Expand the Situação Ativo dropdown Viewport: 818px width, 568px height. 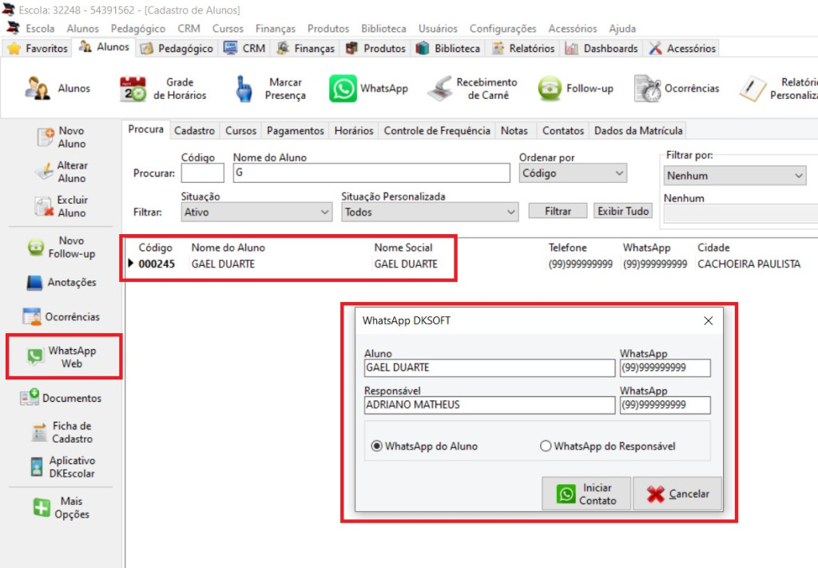click(x=256, y=213)
